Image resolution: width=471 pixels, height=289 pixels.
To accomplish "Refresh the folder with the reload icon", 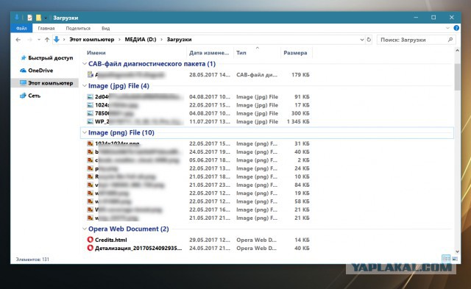I will [369, 40].
